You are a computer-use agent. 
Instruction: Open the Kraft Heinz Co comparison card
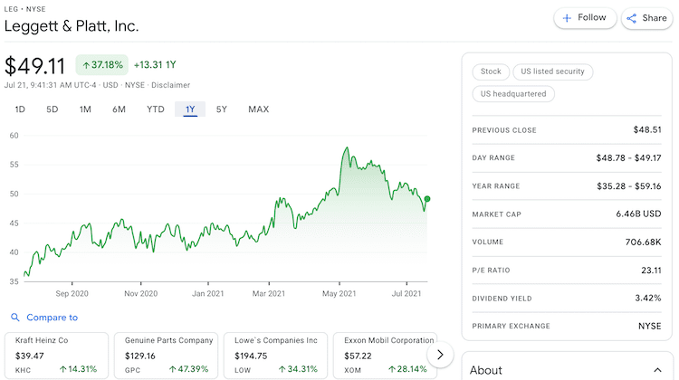pyautogui.click(x=56, y=356)
